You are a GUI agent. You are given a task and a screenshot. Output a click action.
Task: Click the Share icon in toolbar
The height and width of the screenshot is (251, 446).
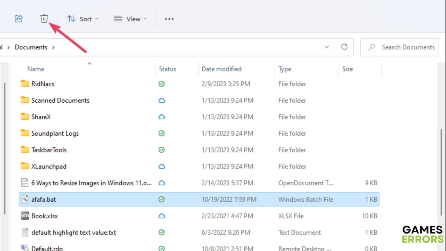(x=19, y=19)
